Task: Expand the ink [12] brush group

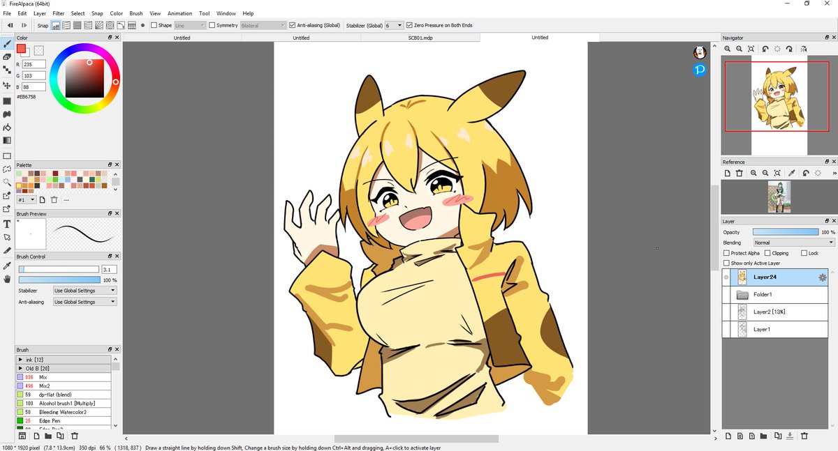Action: click(x=20, y=360)
